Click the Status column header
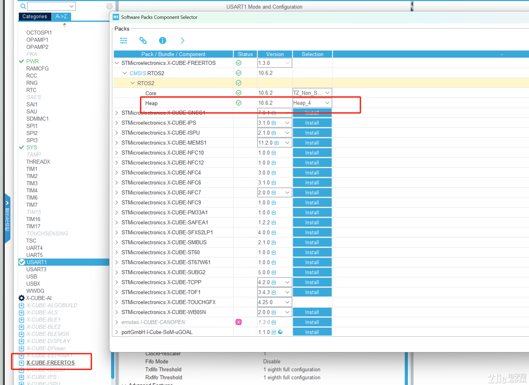529x385 pixels. (x=245, y=54)
